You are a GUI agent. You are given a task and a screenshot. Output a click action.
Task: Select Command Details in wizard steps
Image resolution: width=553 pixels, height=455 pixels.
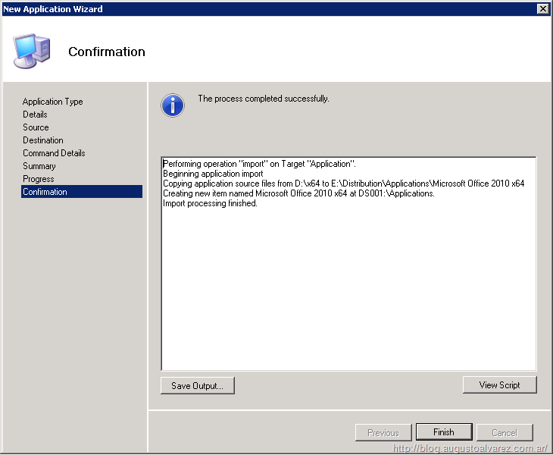[x=54, y=153]
